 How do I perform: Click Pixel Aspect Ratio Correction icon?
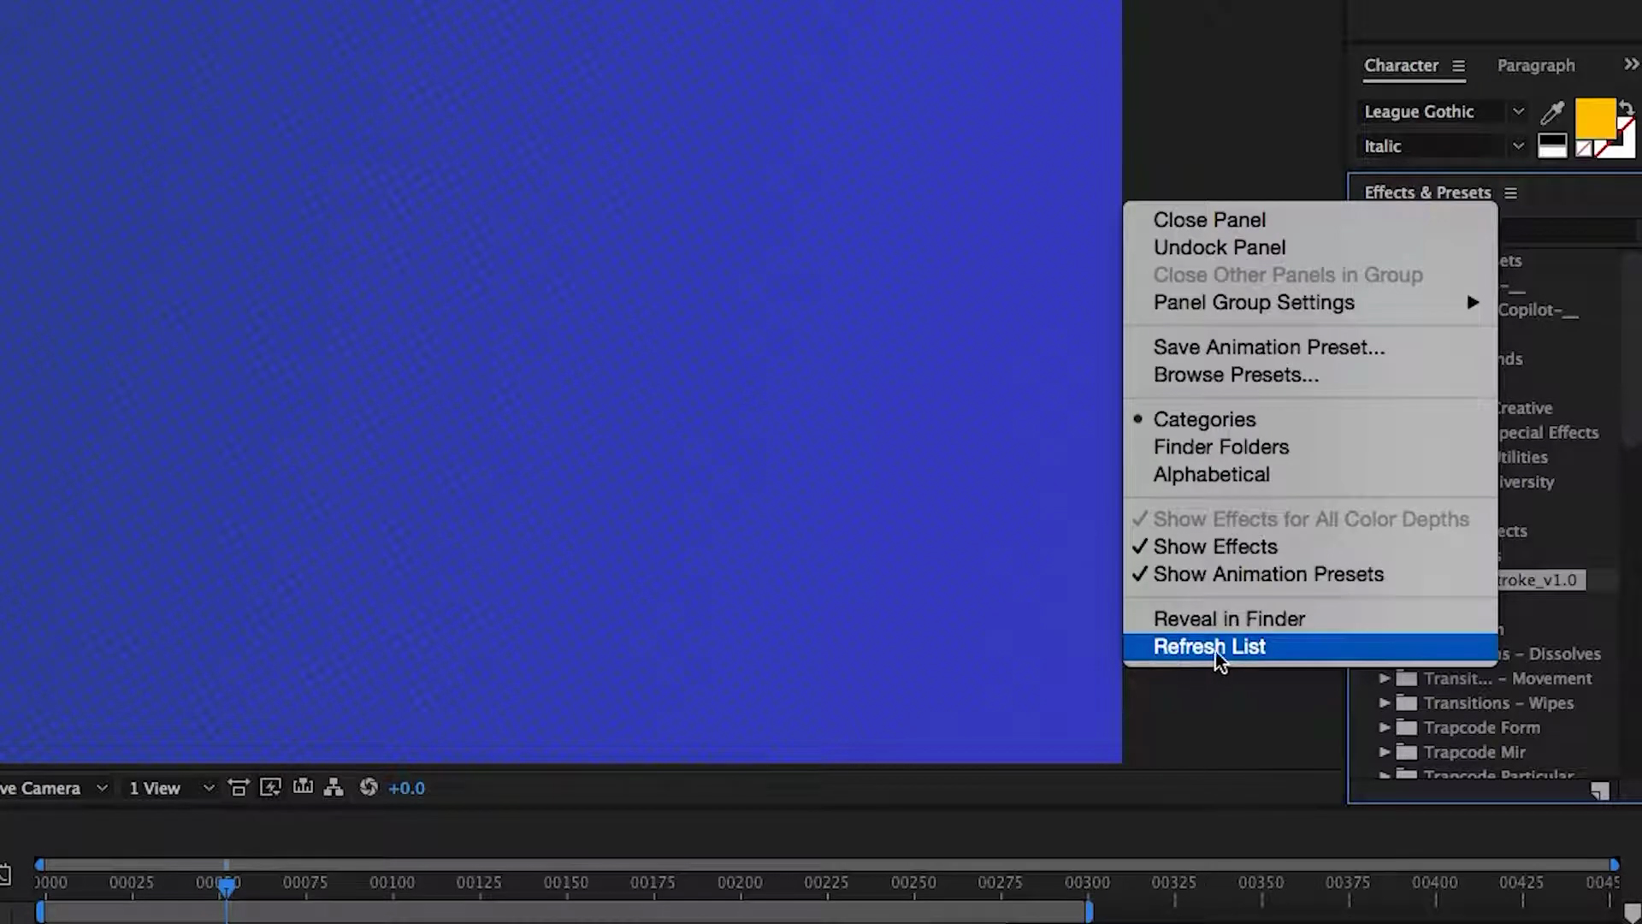239,788
